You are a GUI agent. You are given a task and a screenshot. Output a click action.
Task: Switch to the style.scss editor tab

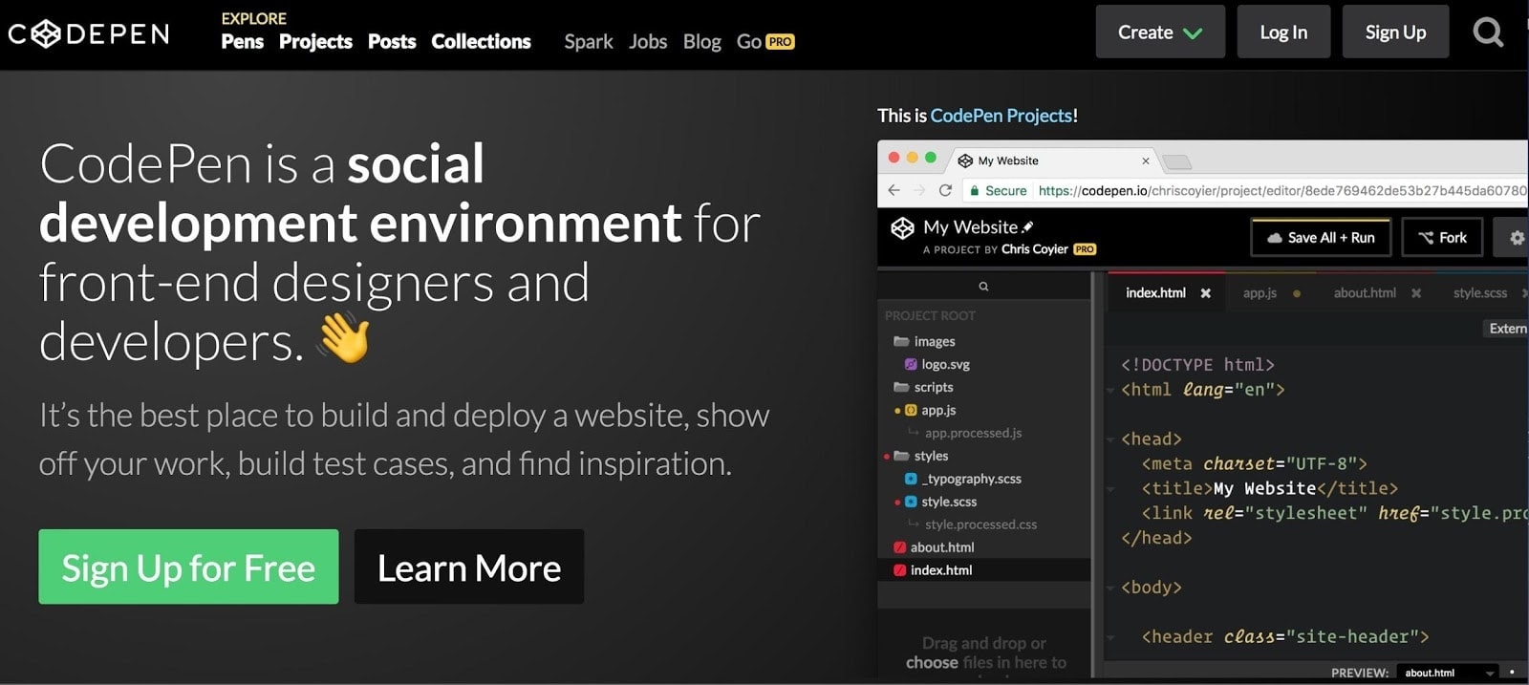click(1480, 293)
